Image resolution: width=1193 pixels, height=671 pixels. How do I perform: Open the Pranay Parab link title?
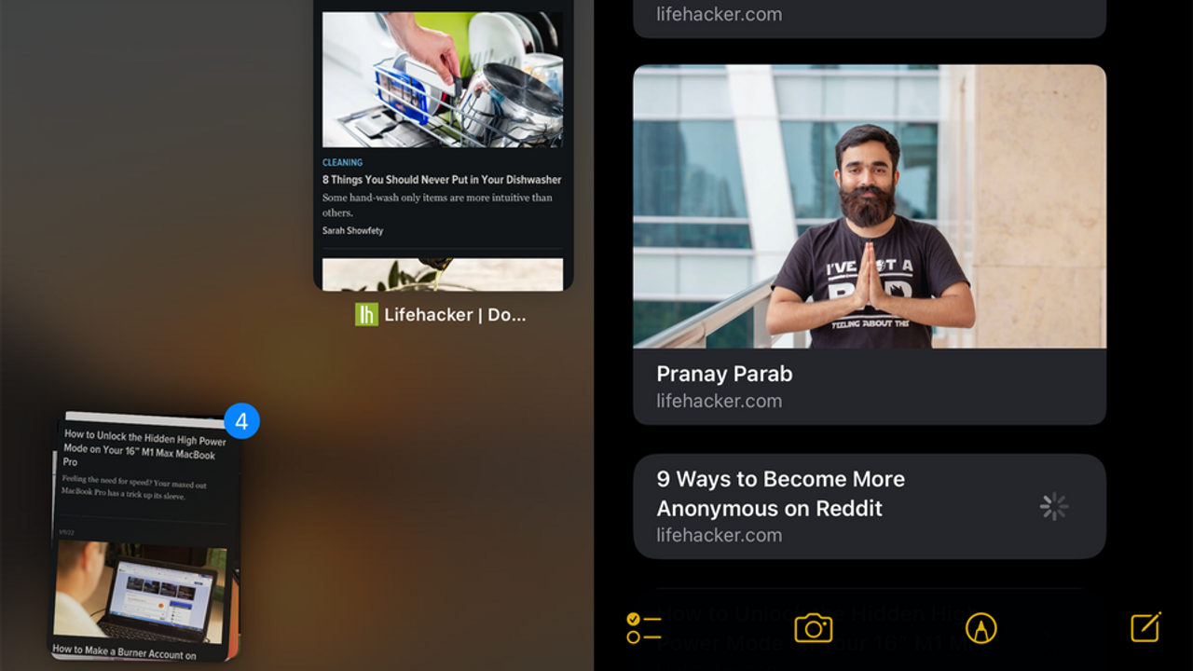[724, 374]
